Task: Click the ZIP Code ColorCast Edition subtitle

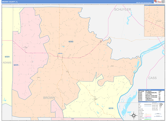Action: (x=144, y=3)
